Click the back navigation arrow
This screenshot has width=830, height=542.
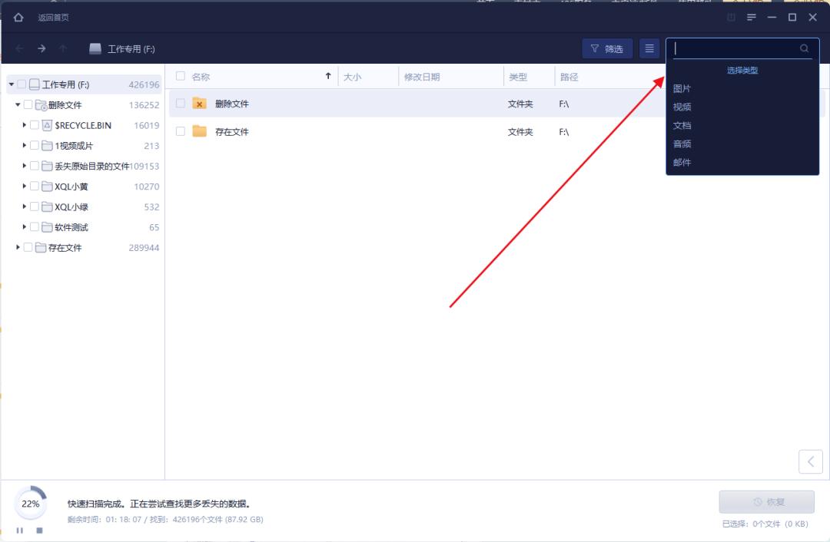pyautogui.click(x=19, y=48)
